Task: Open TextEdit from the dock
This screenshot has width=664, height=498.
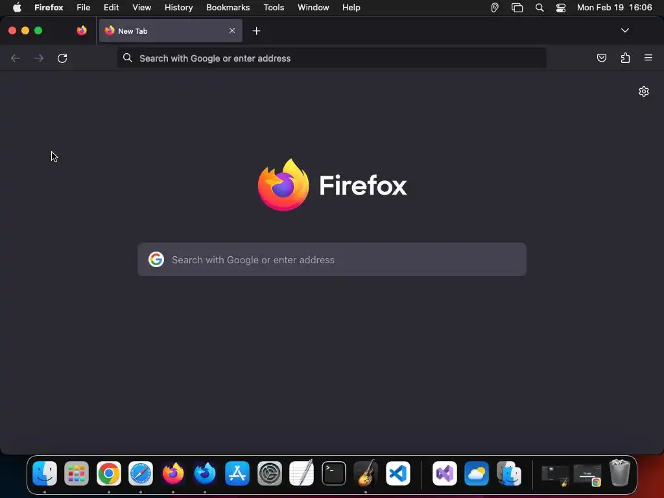Action: (x=302, y=473)
